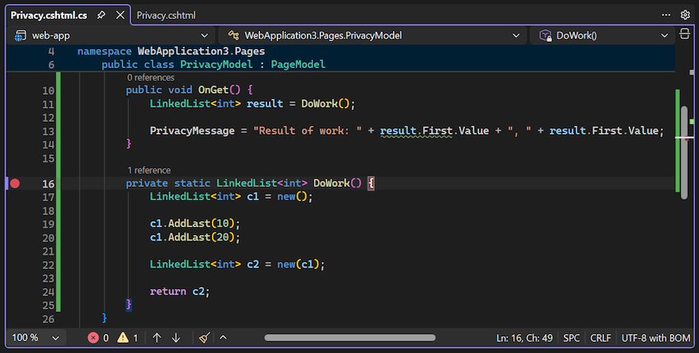Open the 100 % zoom dropdown
Viewport: 699px width, 353px height.
coord(36,338)
